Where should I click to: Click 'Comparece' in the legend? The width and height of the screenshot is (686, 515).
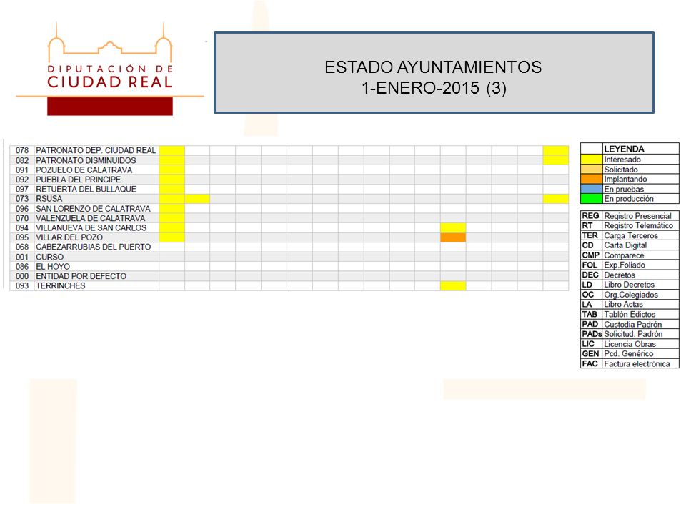[x=624, y=255]
